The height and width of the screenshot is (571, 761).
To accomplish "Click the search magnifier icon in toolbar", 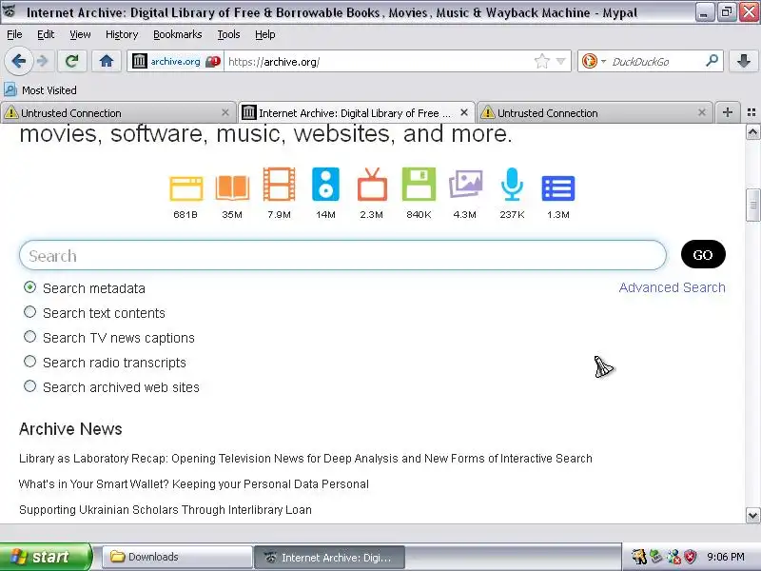I will point(712,61).
